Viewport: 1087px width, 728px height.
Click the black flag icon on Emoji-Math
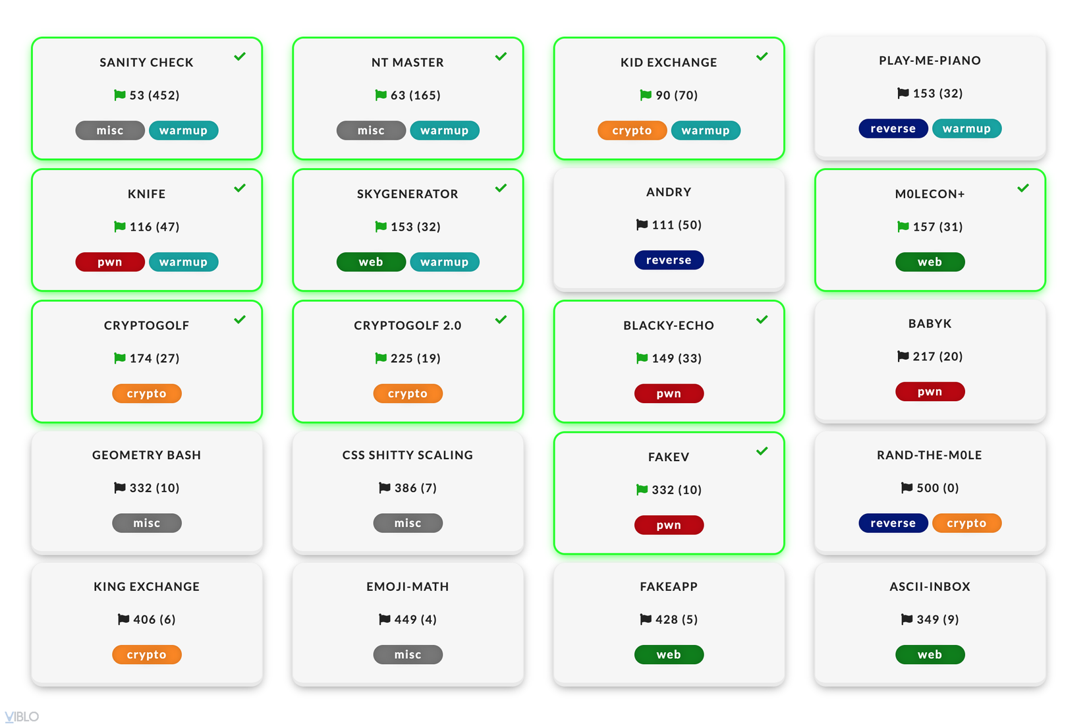(385, 619)
